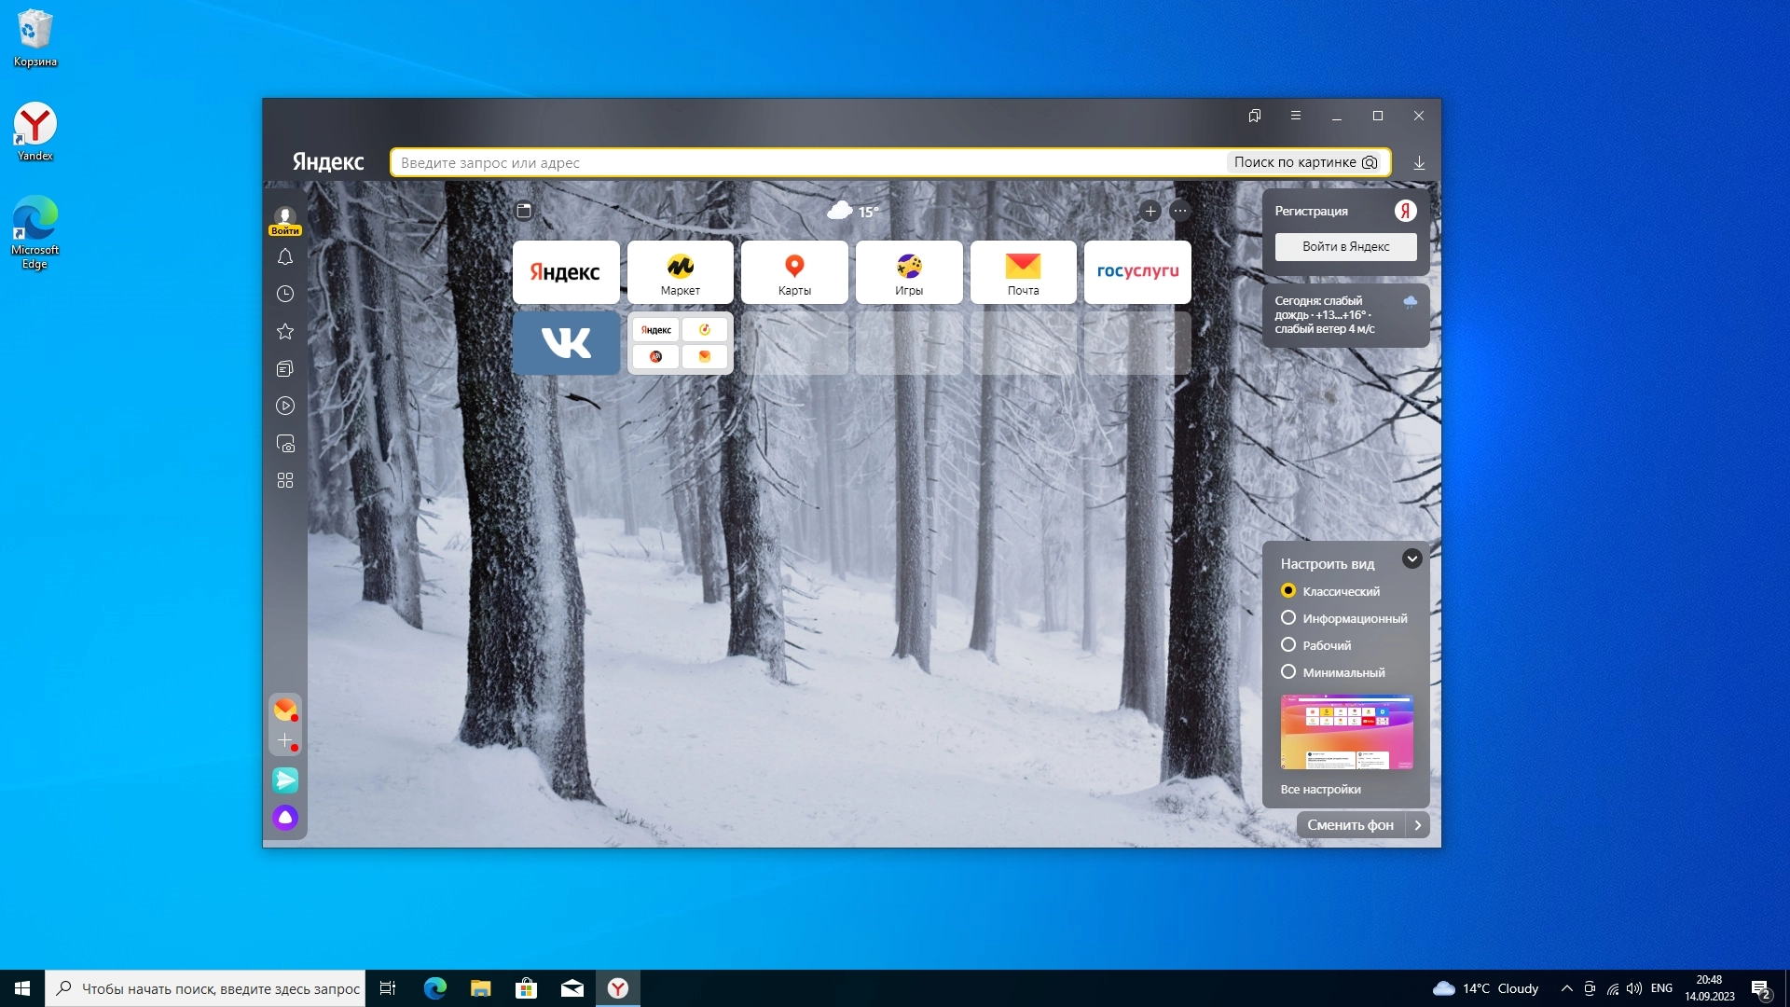
Task: Select the Информационный view option
Action: click(1288, 618)
